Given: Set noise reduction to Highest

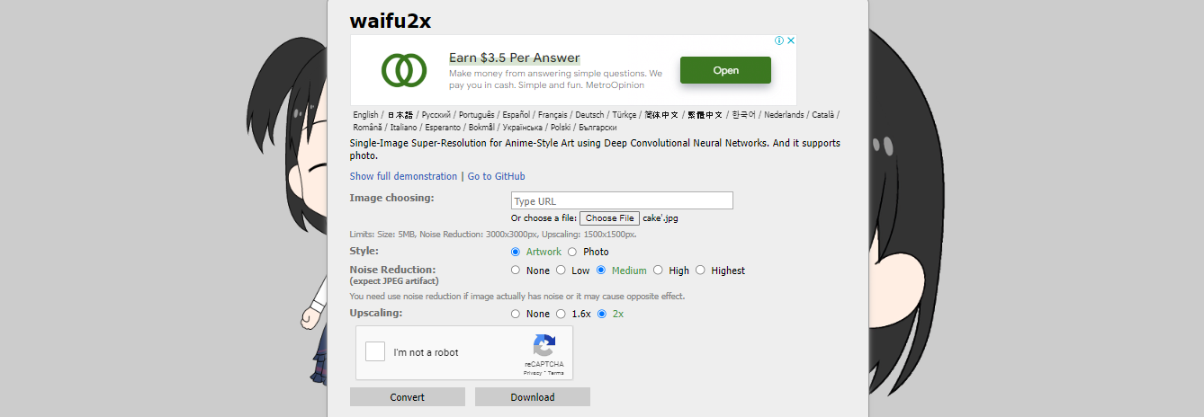Looking at the screenshot, I should 700,270.
